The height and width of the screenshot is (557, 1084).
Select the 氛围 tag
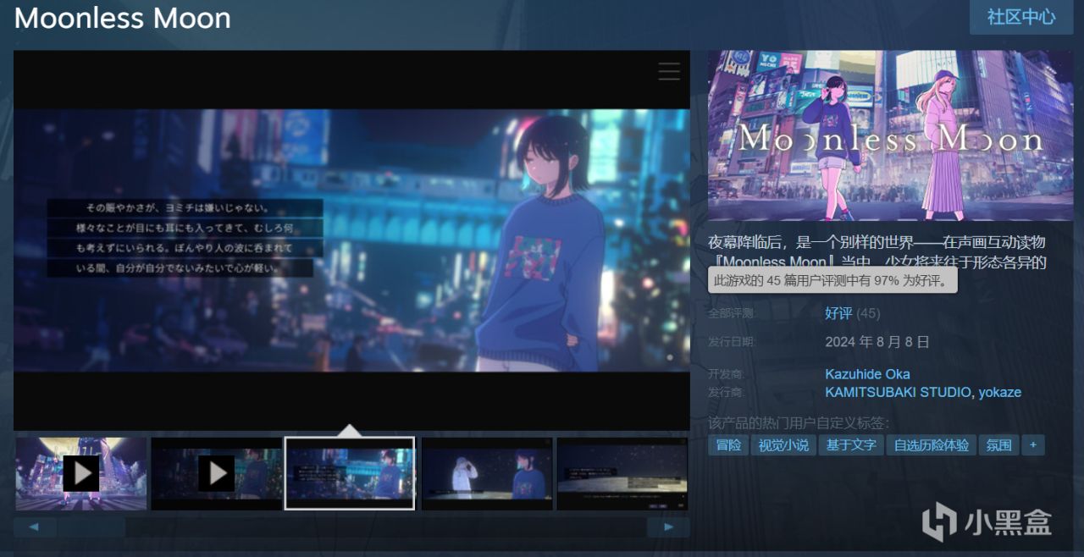999,444
